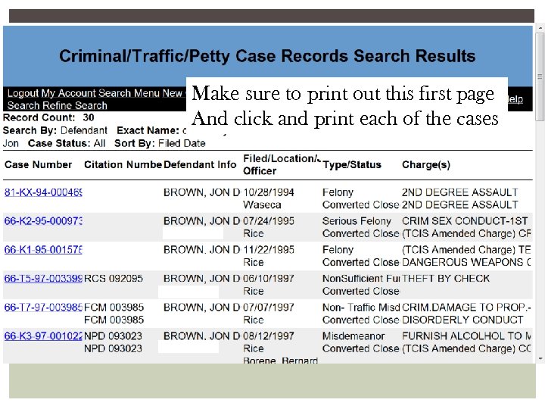Open the Help link
The image size is (545, 409).
pyautogui.click(x=515, y=99)
